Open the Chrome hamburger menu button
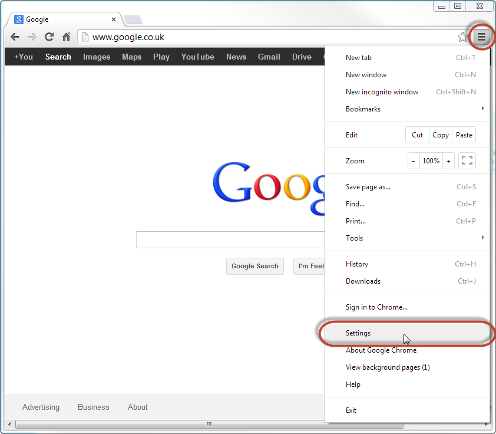The height and width of the screenshot is (434, 496). coord(481,37)
